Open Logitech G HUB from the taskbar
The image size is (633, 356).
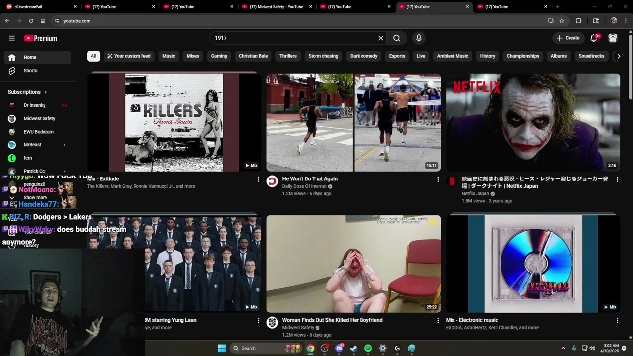click(397, 348)
